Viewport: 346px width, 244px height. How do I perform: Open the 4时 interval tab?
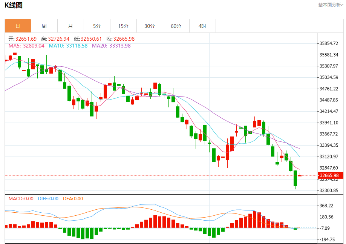[x=202, y=26]
